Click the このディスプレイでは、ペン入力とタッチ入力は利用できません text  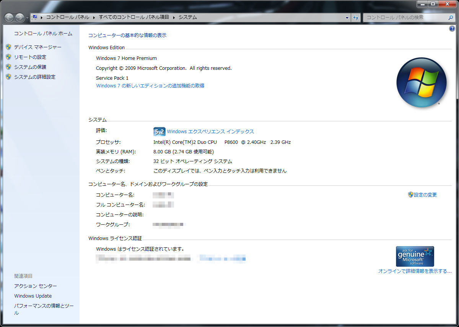point(220,171)
